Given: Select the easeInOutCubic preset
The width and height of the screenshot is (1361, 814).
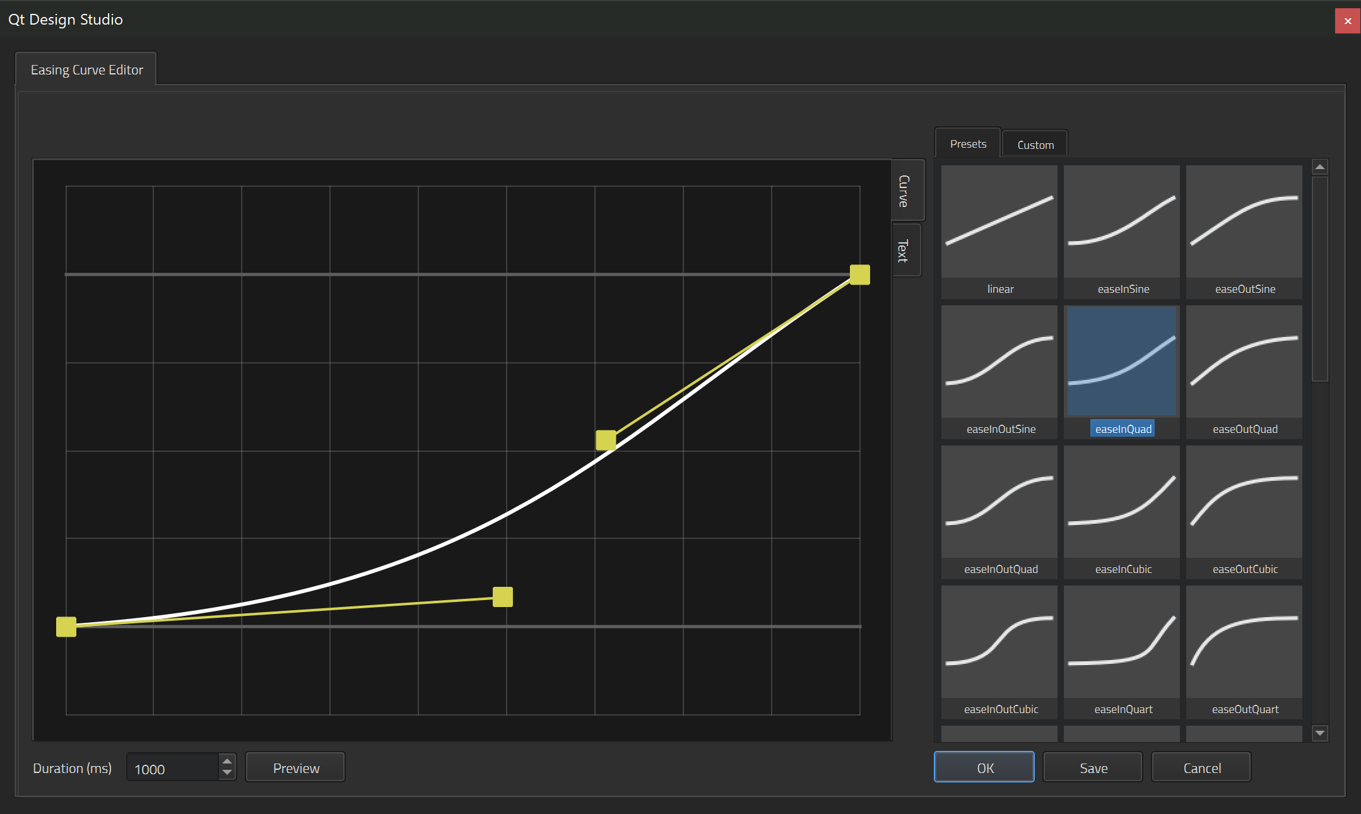Looking at the screenshot, I should [999, 642].
